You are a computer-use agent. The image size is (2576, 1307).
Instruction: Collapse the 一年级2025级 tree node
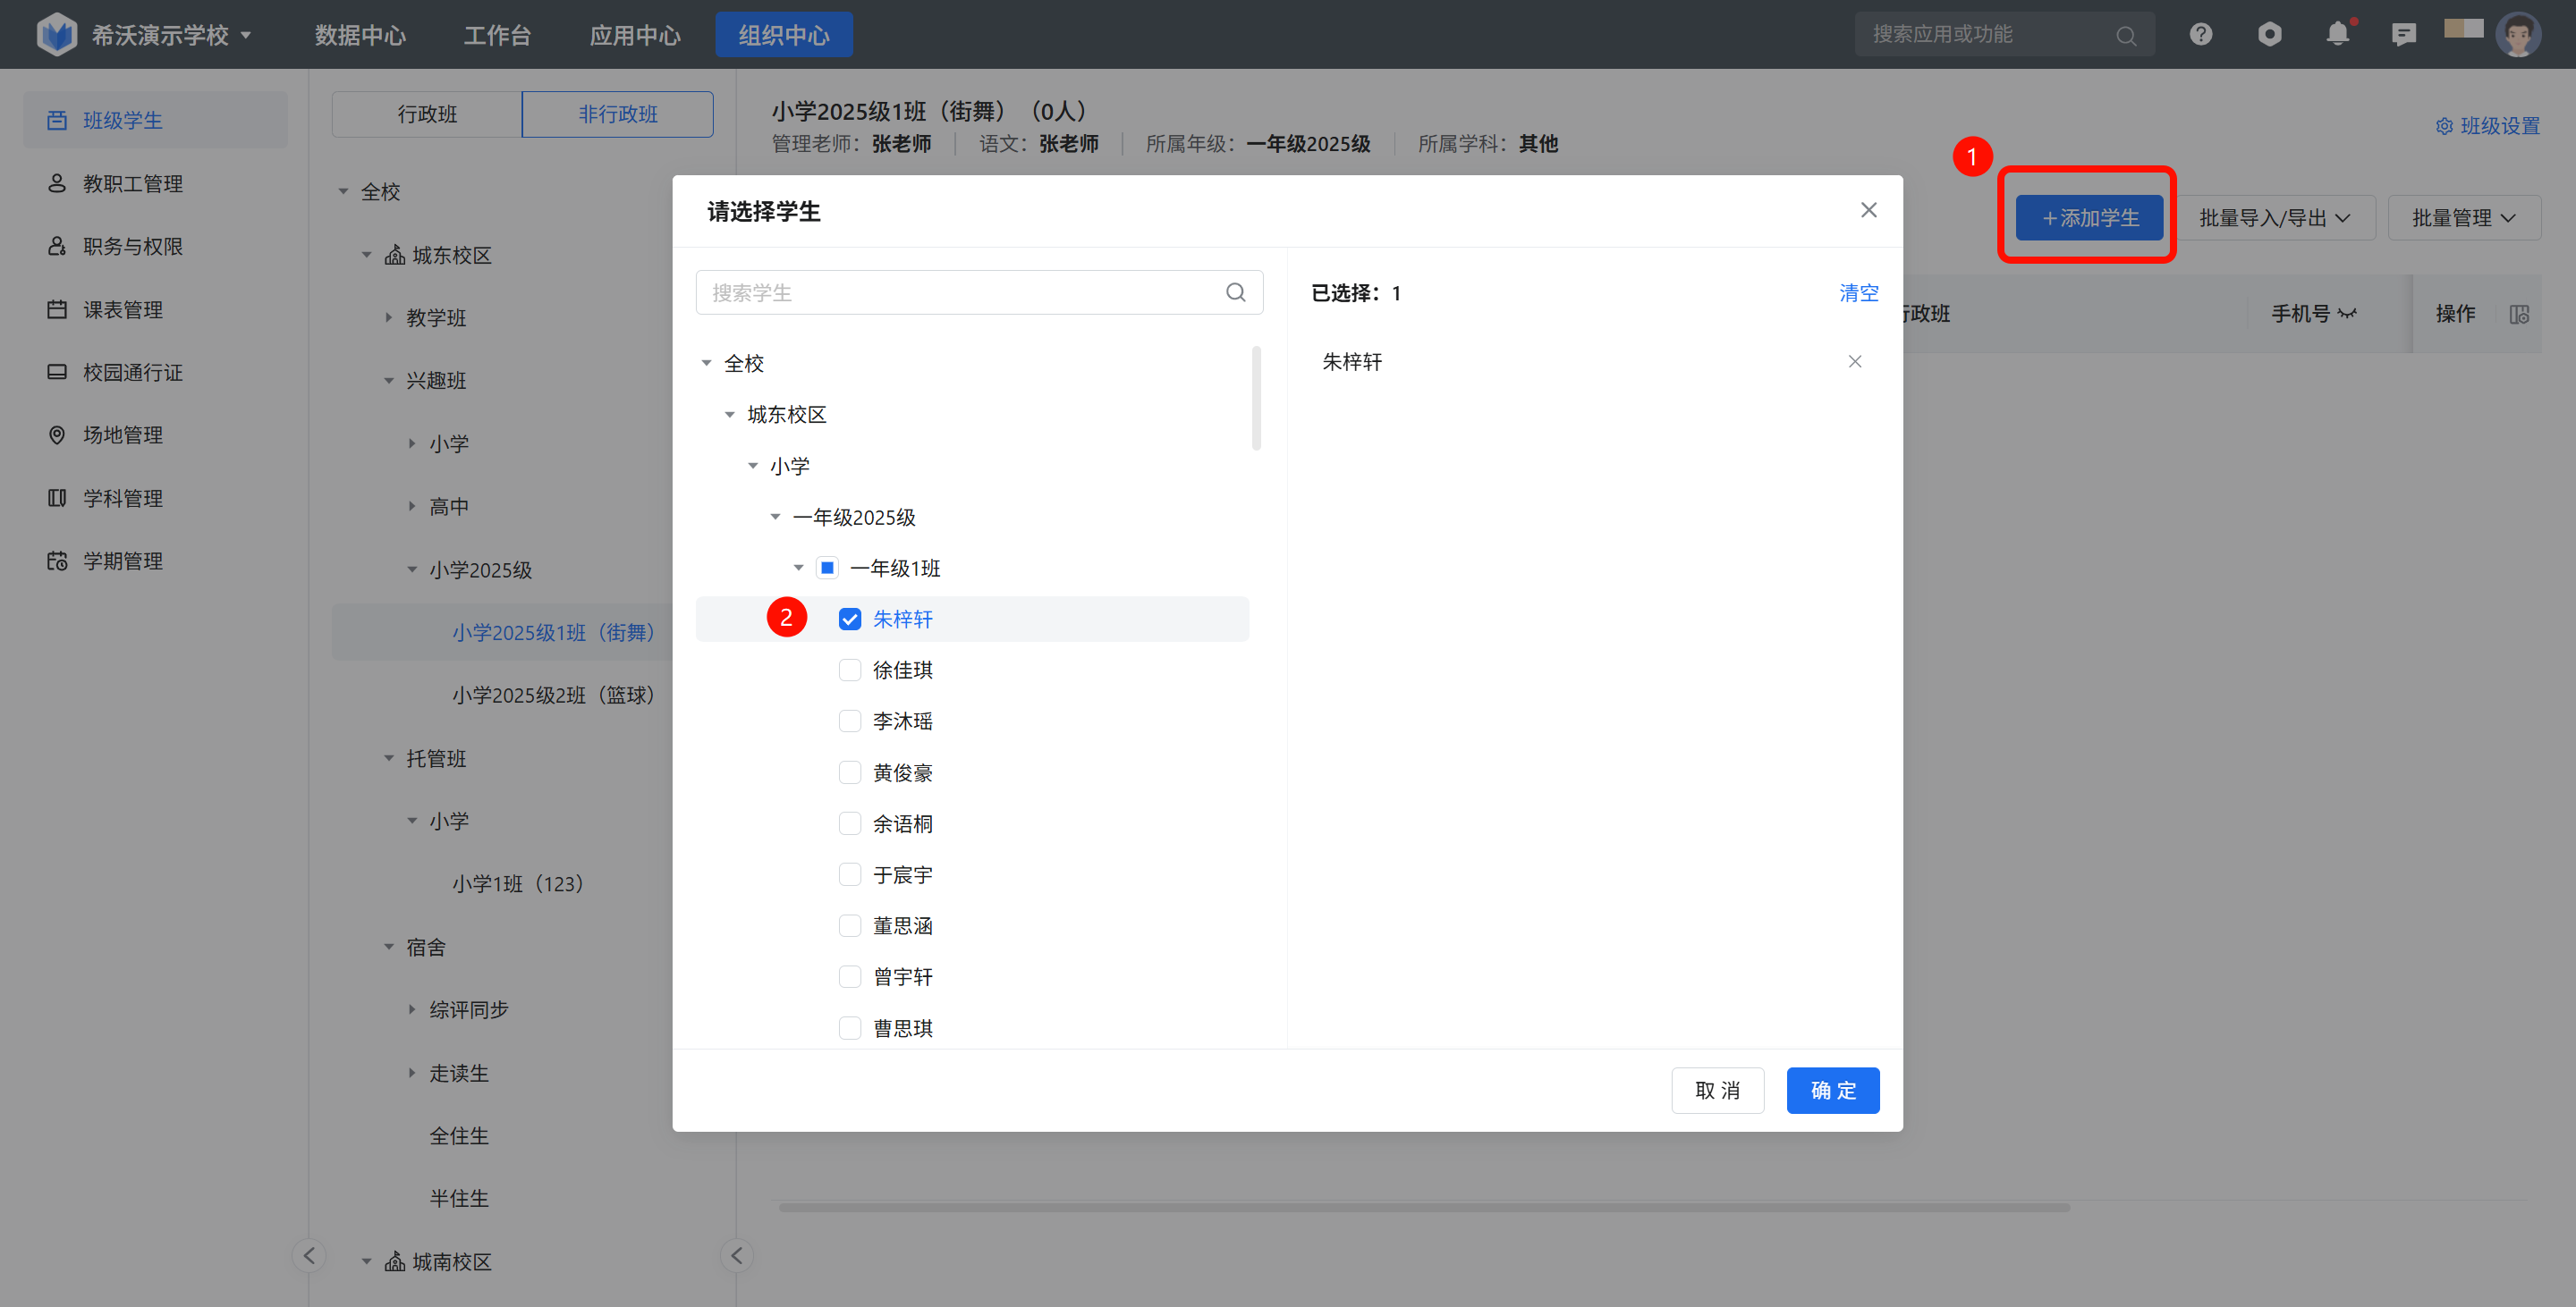pyautogui.click(x=776, y=518)
